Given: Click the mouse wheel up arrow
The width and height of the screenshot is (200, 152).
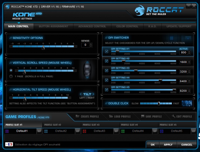Looking at the screenshot, I should tap(87, 62).
